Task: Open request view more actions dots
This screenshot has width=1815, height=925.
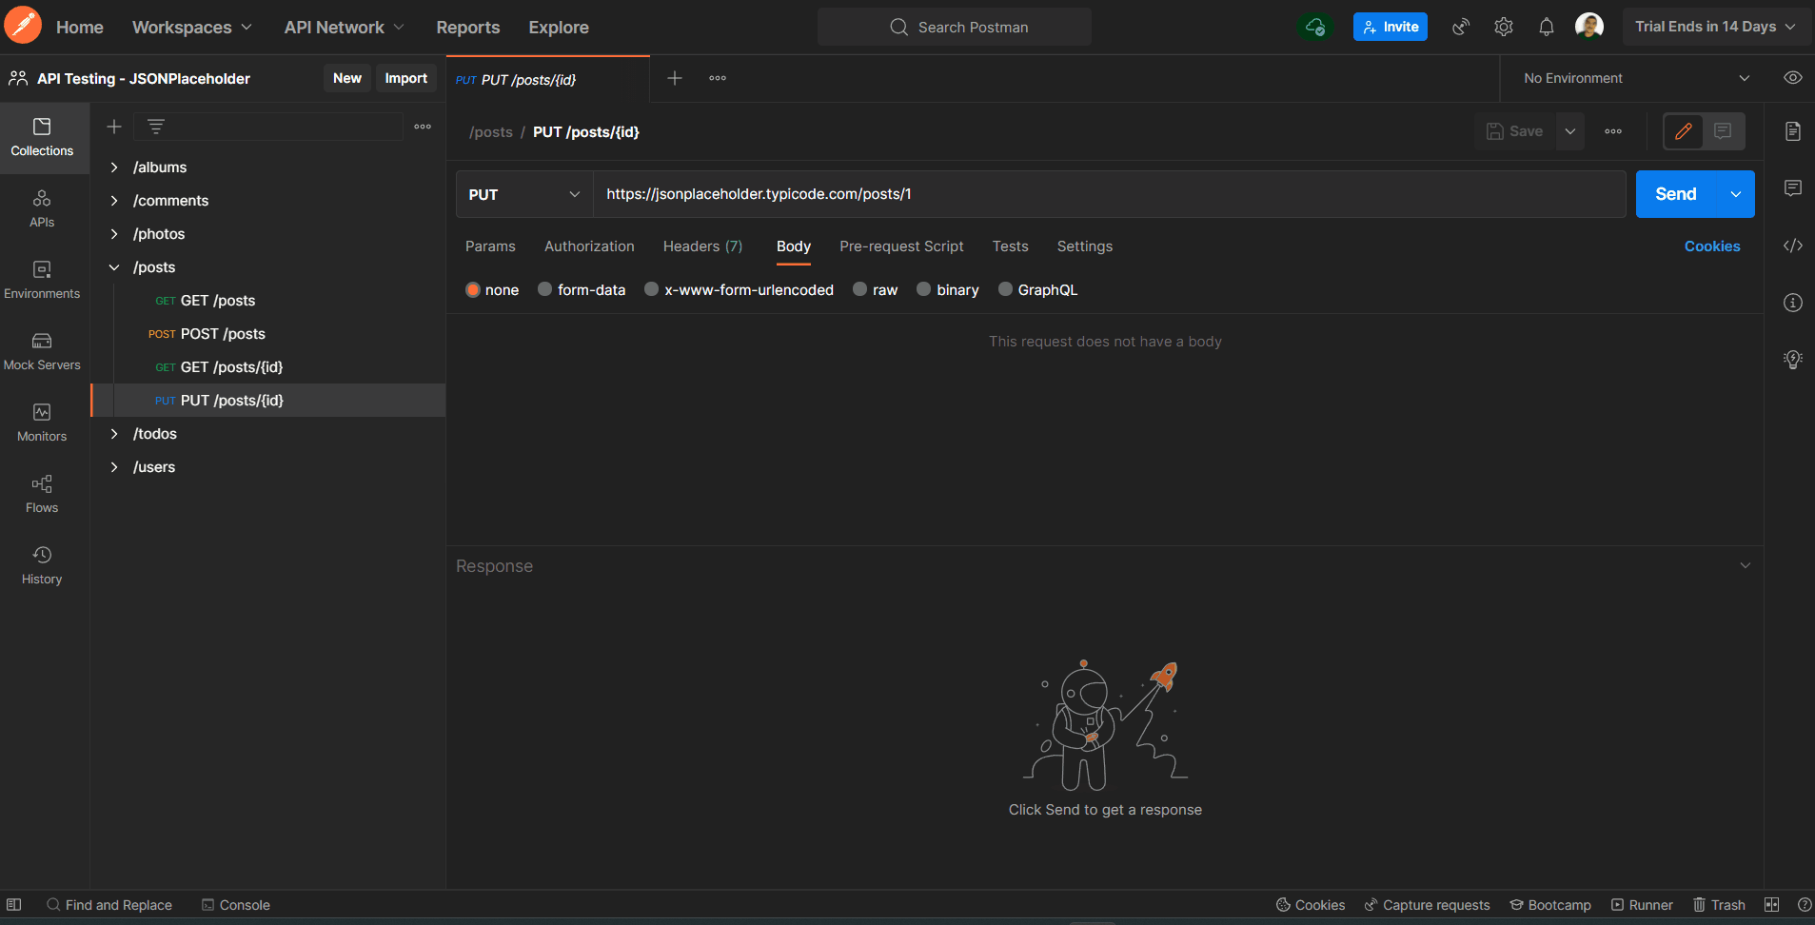Action: coord(1613,131)
